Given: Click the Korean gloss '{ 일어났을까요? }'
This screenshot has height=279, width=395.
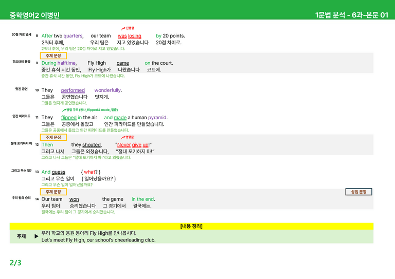Looking at the screenshot, I should tap(99, 179).
